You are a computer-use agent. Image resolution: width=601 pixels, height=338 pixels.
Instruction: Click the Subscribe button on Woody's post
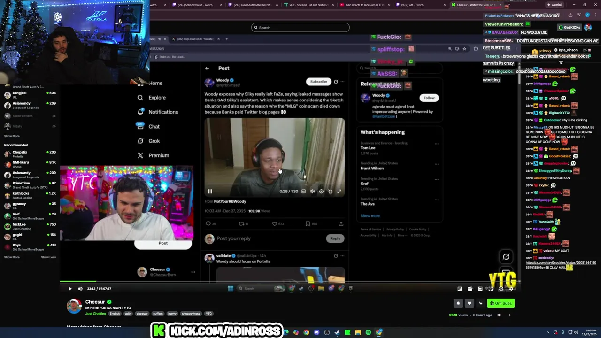(318, 82)
